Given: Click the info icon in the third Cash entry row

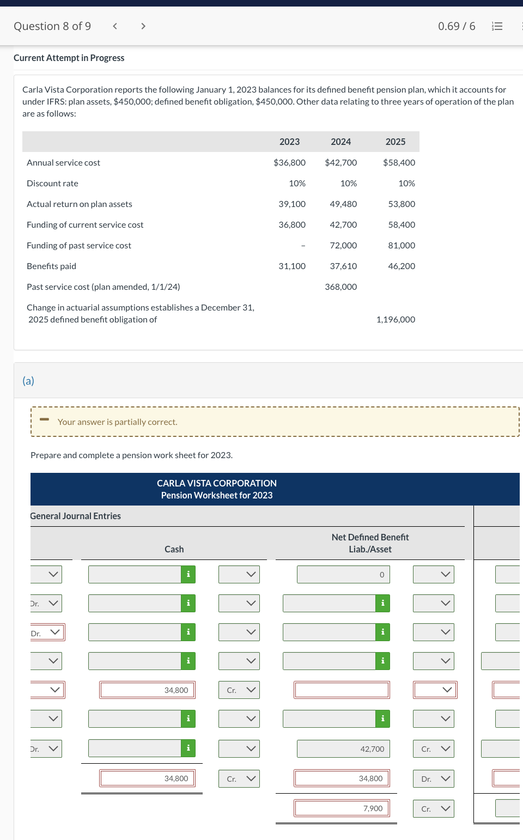Looking at the screenshot, I should pyautogui.click(x=188, y=632).
